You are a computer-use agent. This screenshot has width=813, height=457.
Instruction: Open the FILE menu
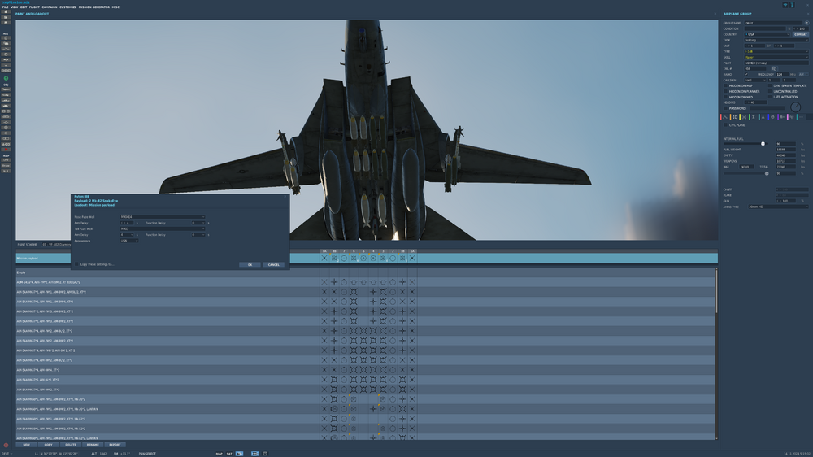coord(5,7)
